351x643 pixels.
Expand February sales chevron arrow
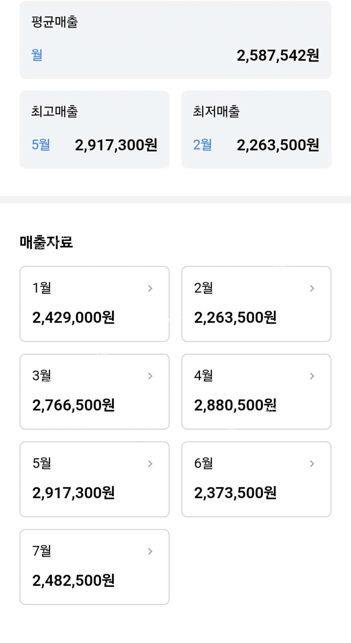click(312, 288)
